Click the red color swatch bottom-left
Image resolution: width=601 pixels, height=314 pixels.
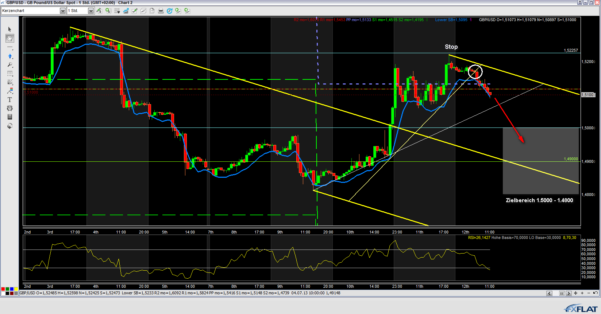point(3,289)
